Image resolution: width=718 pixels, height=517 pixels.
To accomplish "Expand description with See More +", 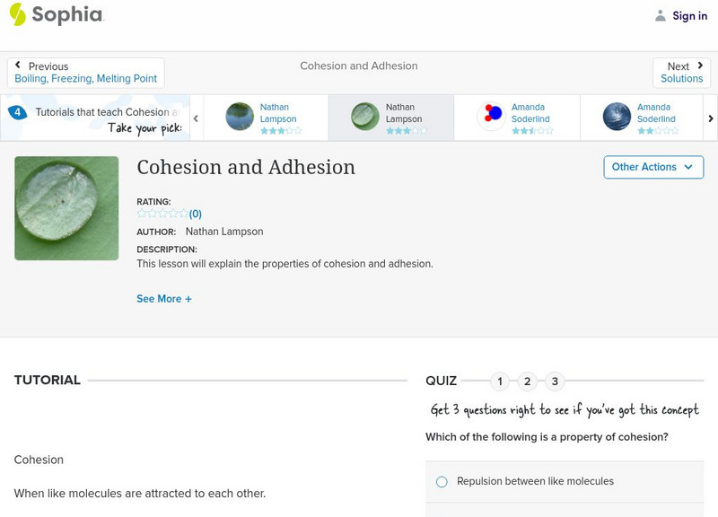I will point(163,299).
